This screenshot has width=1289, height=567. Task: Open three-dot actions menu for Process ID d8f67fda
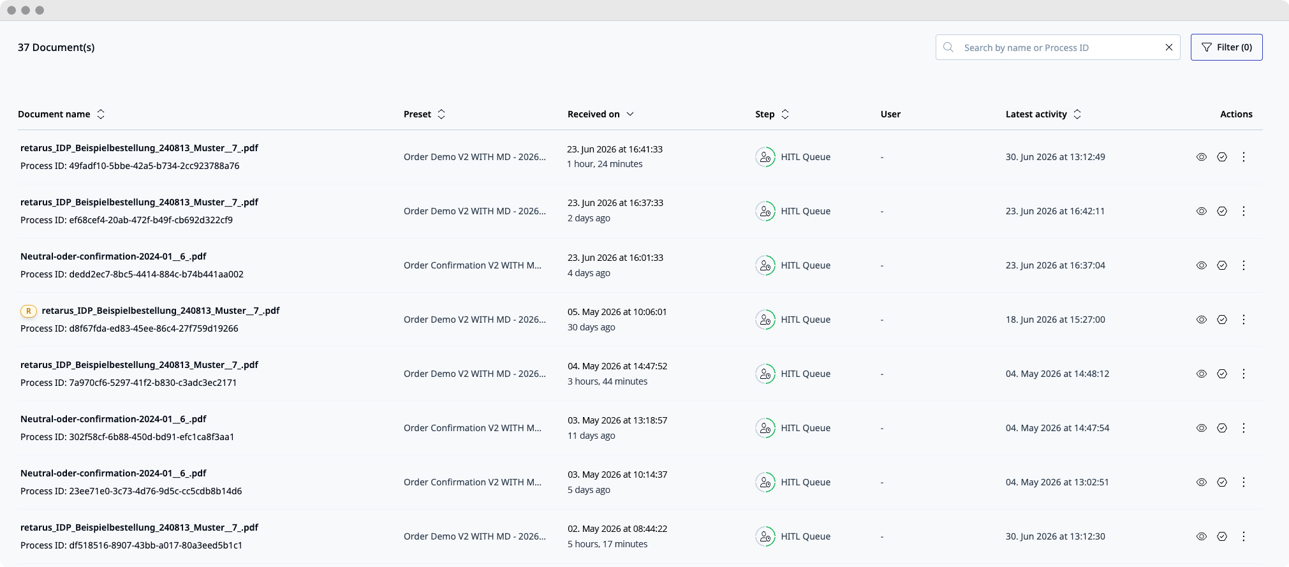coord(1244,320)
